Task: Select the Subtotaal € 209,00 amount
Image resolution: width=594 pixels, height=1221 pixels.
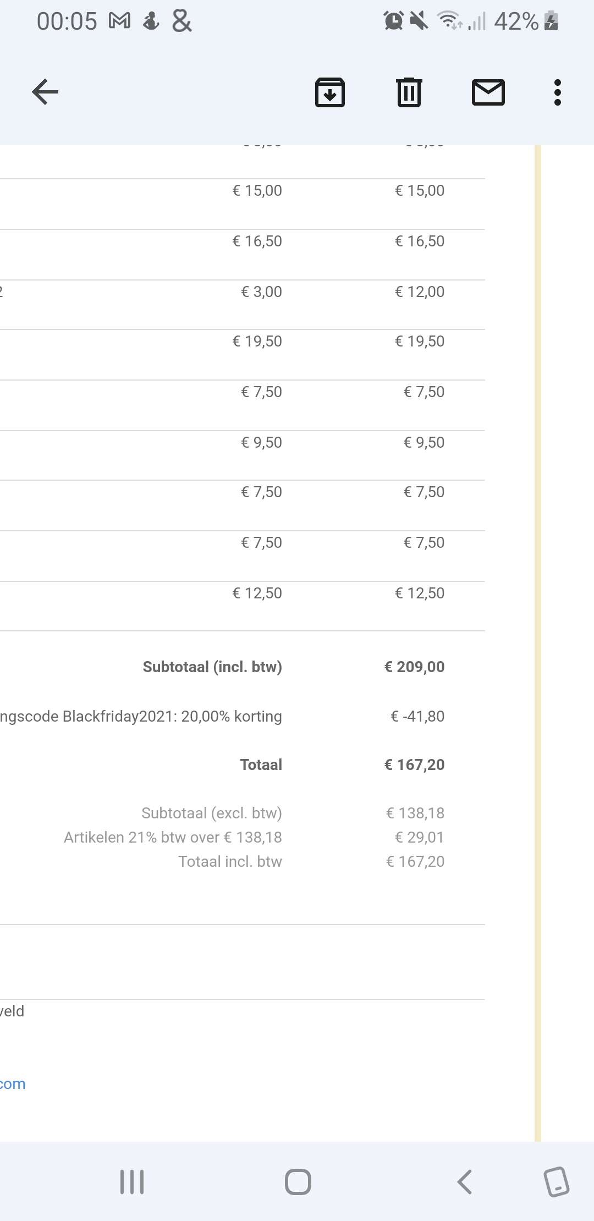Action: (x=414, y=667)
